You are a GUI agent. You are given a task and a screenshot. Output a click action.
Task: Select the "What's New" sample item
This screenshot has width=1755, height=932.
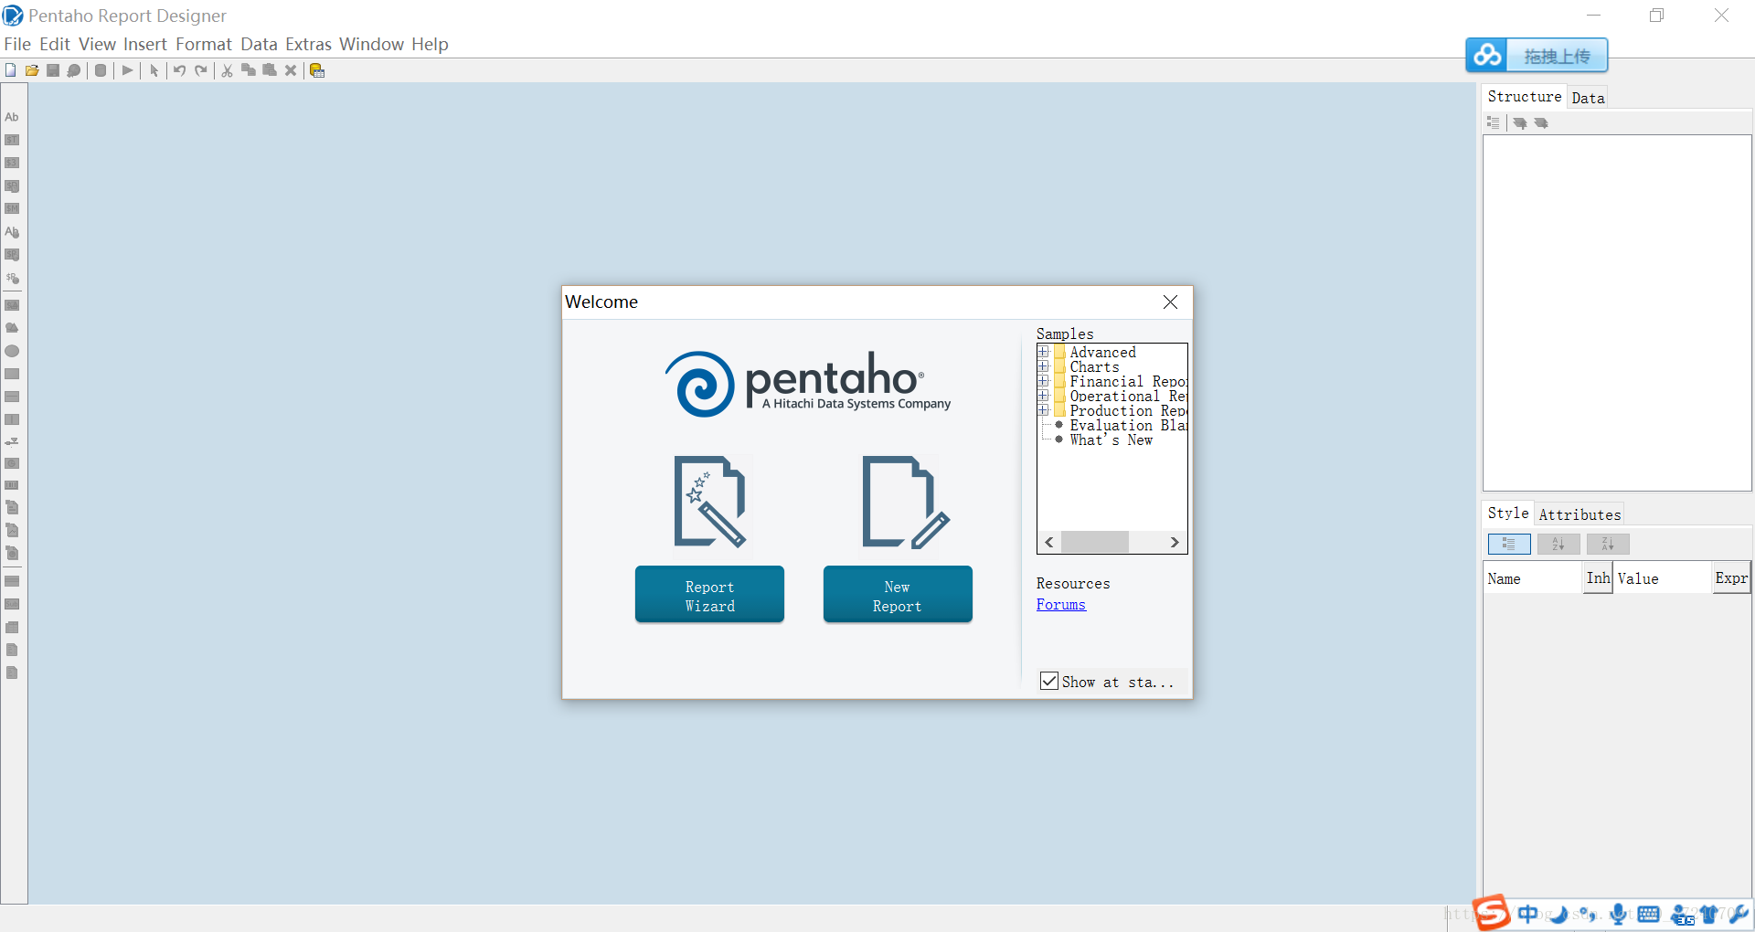1111,440
